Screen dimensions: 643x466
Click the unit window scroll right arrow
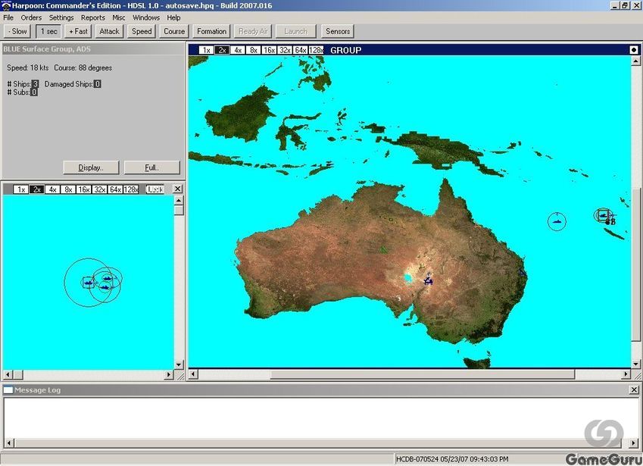pyautogui.click(x=170, y=374)
